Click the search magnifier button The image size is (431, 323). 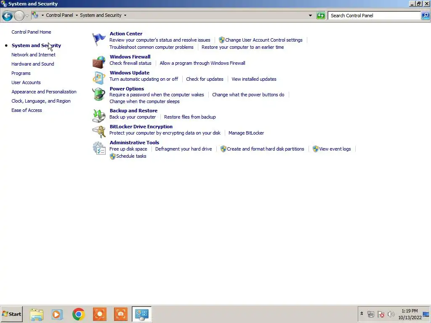pos(425,16)
